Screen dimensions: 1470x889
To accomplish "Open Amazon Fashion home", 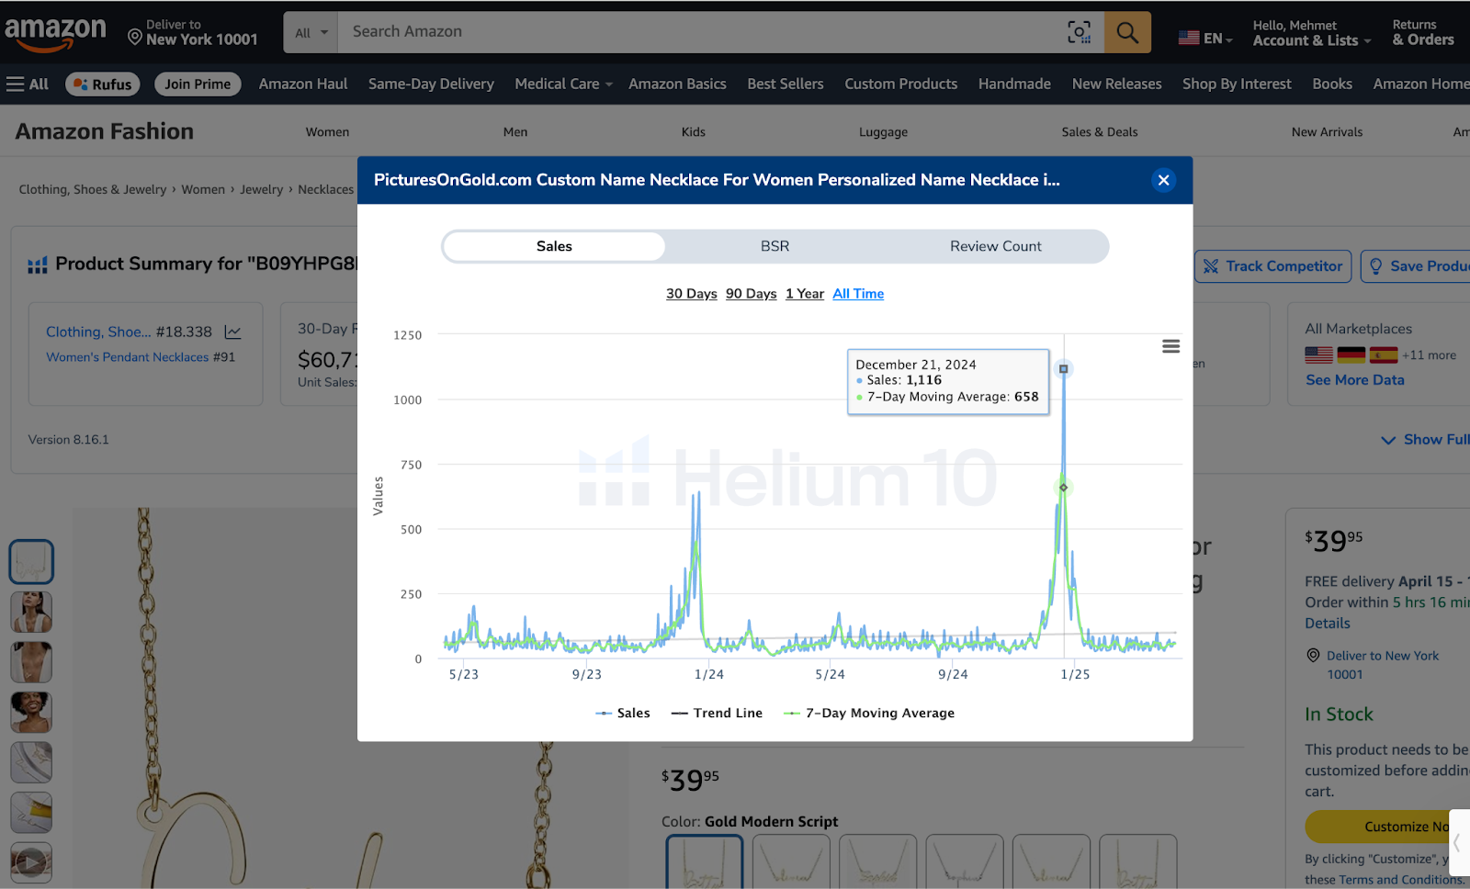I will (x=105, y=131).
